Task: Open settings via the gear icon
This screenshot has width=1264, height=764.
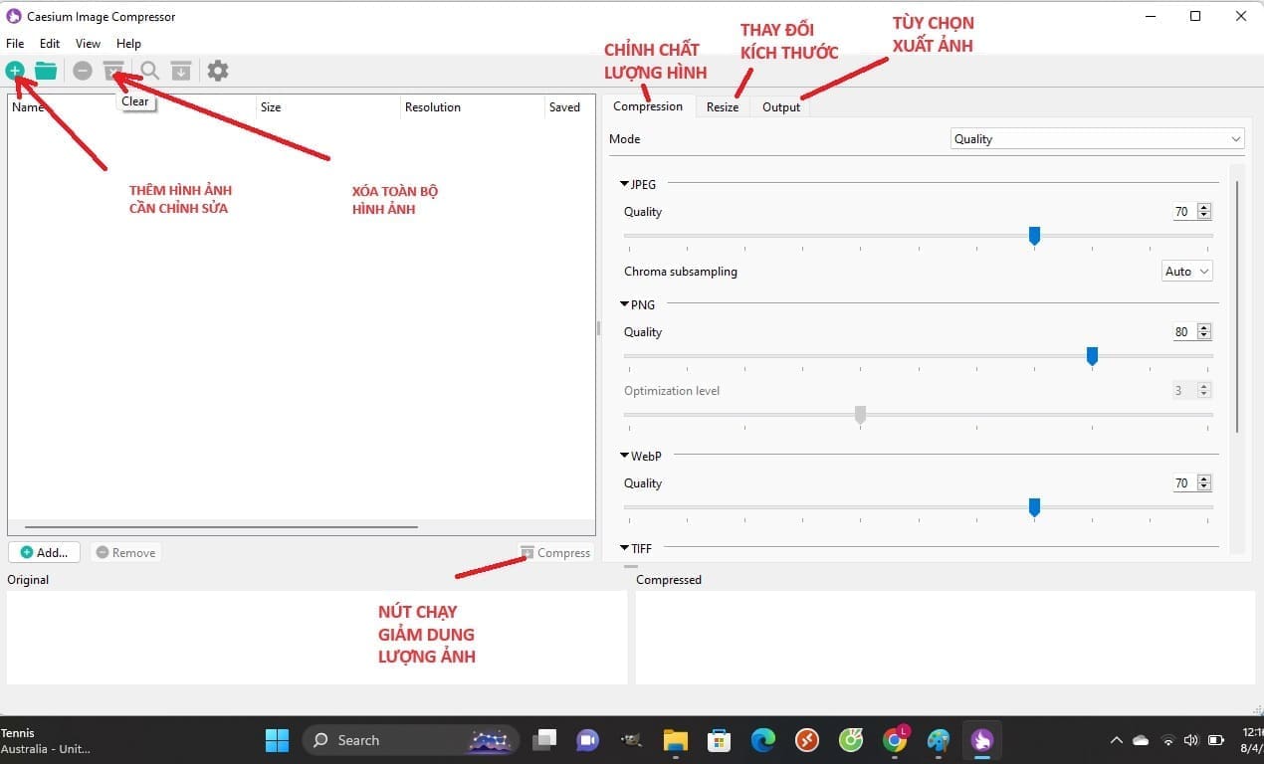Action: pos(218,71)
